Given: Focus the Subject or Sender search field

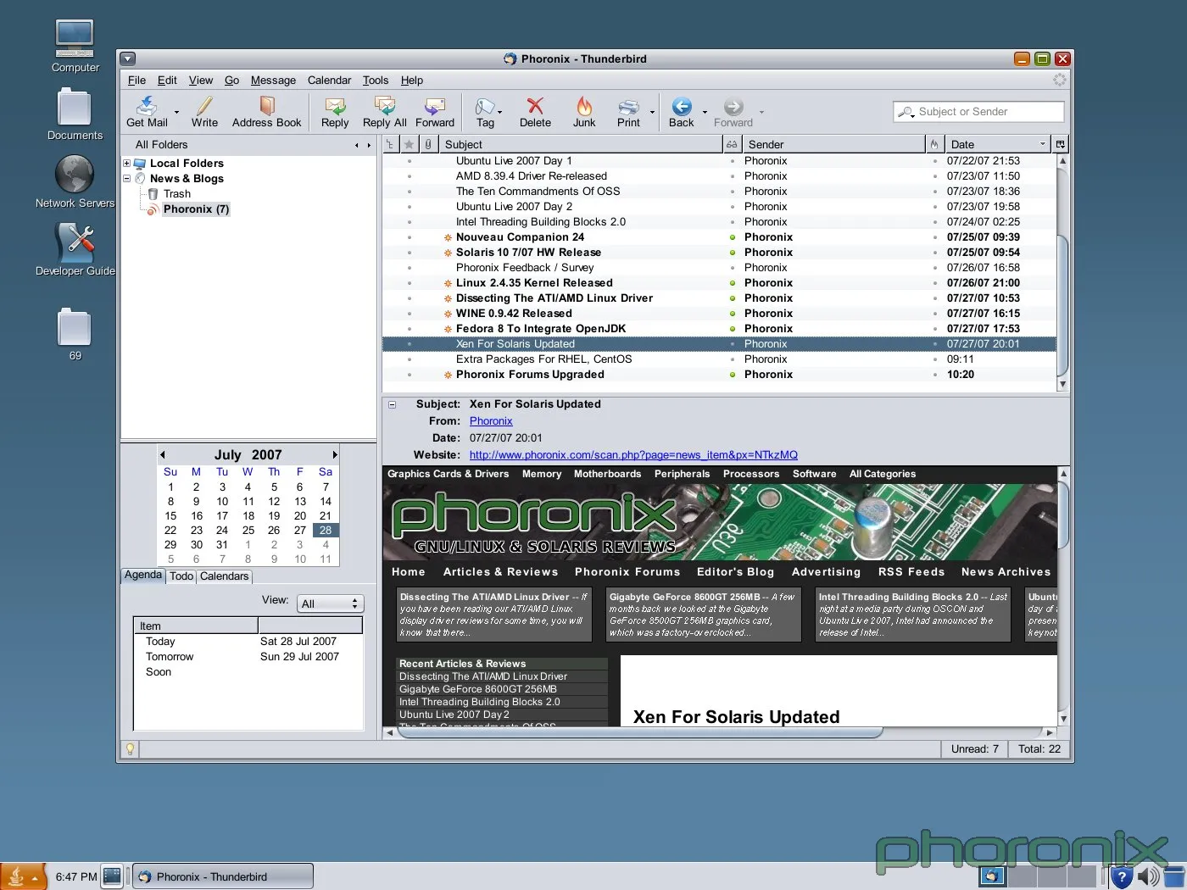Looking at the screenshot, I should click(x=978, y=112).
